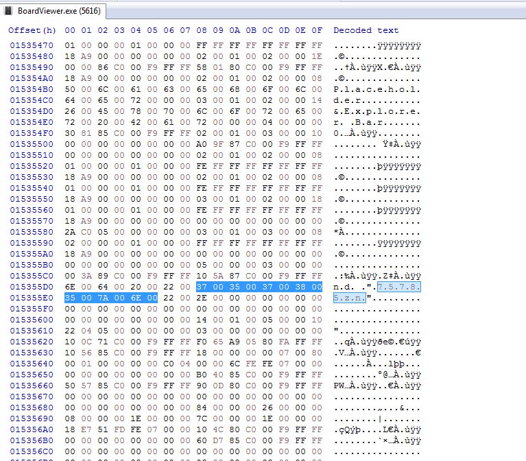Click the BoardViewer.exe tab icon
Viewport: 526px width, 461px height.
click(8, 11)
